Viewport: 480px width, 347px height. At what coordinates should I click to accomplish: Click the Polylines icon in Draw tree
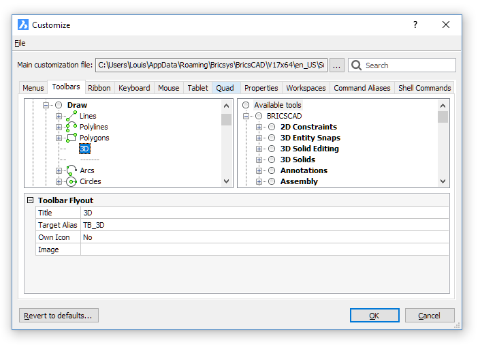(71, 127)
